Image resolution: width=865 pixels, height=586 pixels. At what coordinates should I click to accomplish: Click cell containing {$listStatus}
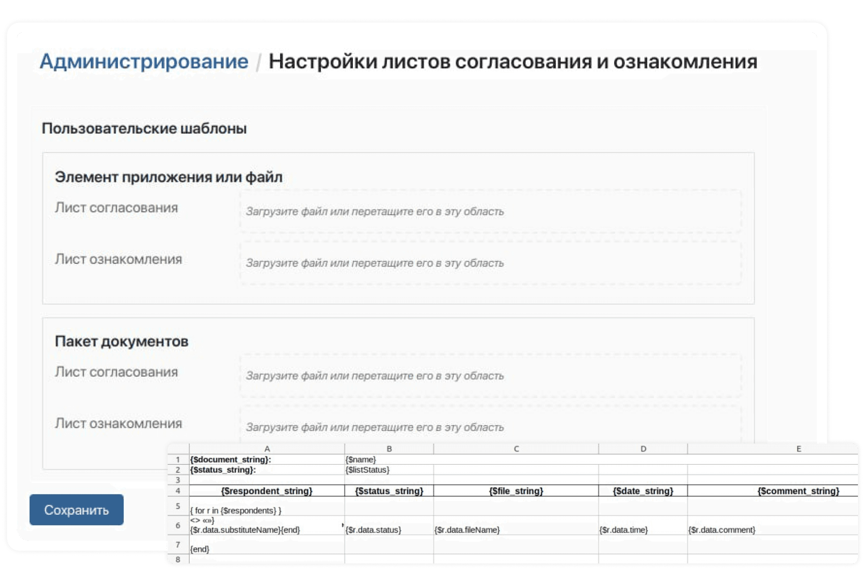389,470
